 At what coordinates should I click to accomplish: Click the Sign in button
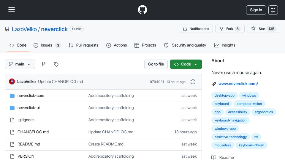[256, 10]
